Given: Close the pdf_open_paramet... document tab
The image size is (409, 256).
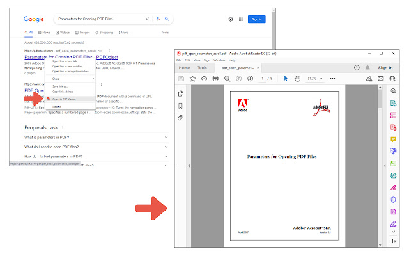Looking at the screenshot, I should pos(258,68).
